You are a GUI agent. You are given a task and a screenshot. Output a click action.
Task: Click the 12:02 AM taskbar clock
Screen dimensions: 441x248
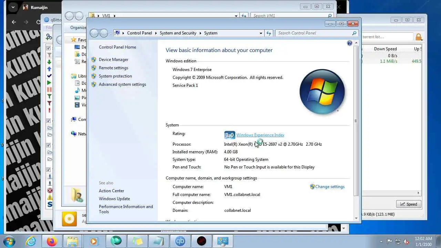click(423, 241)
